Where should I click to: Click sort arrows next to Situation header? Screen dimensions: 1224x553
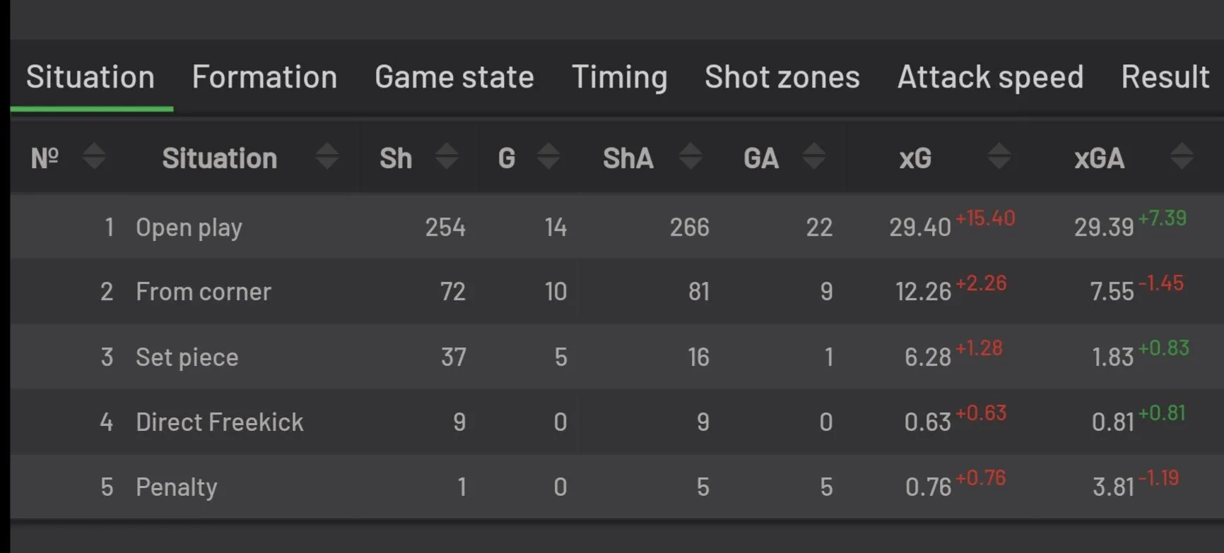(x=326, y=156)
